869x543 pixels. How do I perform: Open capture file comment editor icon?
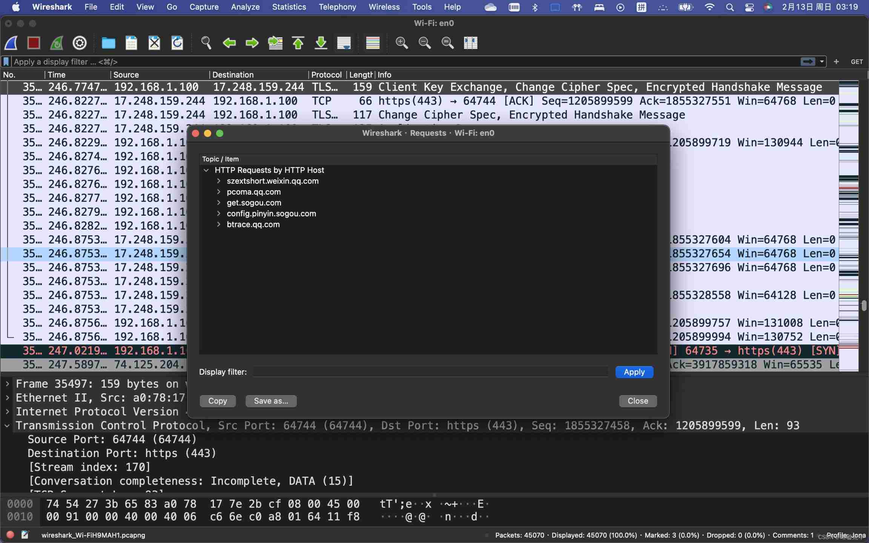click(x=25, y=535)
